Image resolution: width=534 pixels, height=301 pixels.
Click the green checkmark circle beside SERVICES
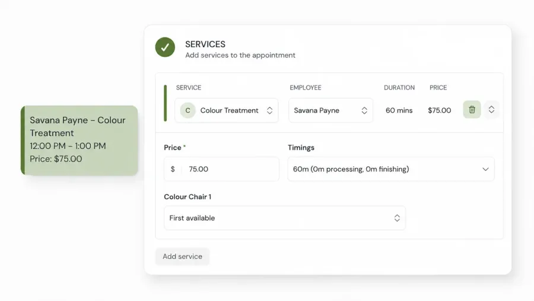point(165,47)
